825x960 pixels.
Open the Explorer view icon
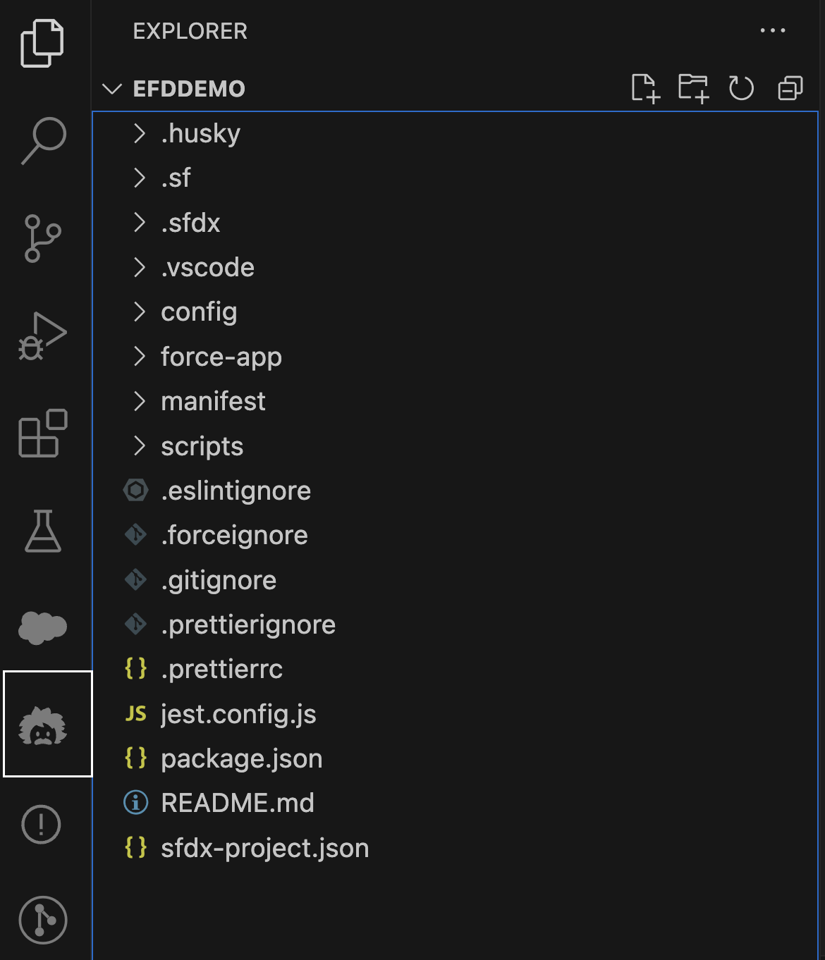(42, 44)
